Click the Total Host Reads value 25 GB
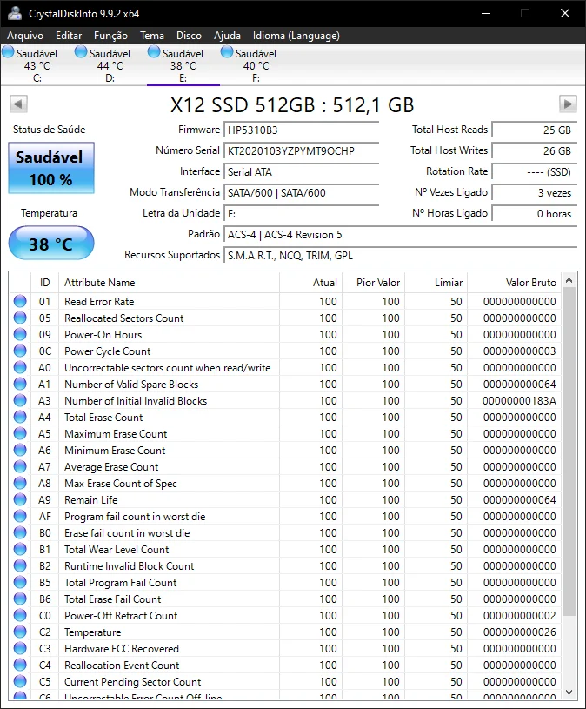Viewport: 586px width, 709px height. point(535,130)
